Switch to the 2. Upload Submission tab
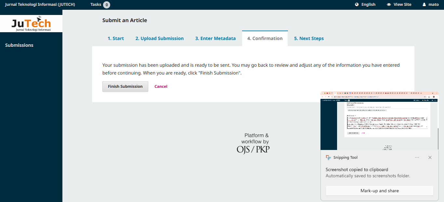Image resolution: width=444 pixels, height=202 pixels. (x=160, y=38)
